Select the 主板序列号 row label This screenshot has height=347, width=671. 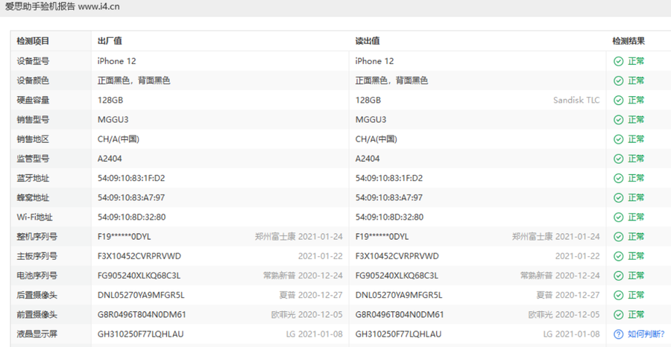pos(37,256)
